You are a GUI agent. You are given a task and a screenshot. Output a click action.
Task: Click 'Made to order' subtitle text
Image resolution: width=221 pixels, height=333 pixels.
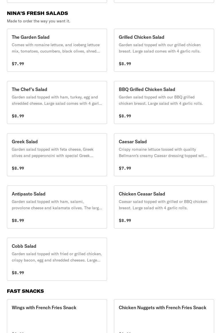coord(38,21)
